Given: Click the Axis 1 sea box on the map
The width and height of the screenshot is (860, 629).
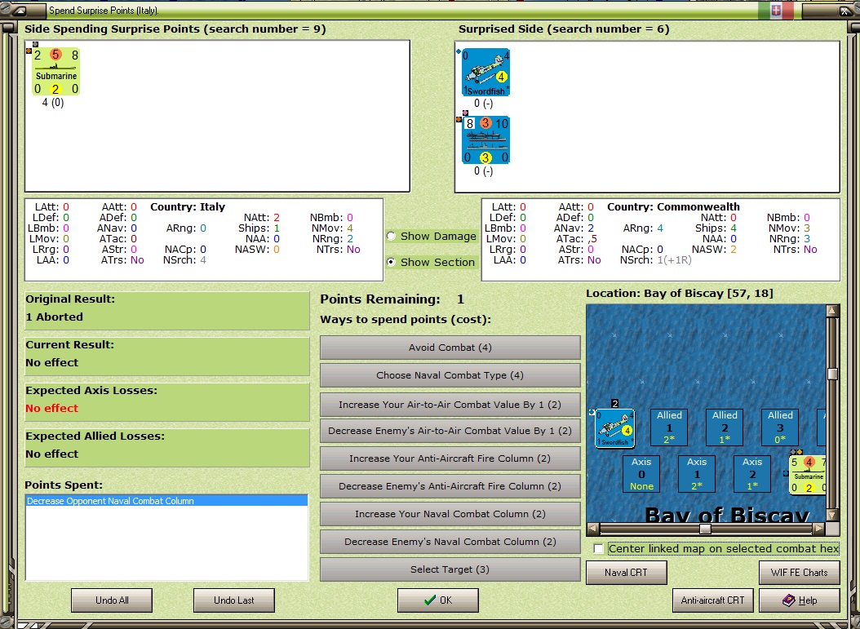Looking at the screenshot, I should coord(697,474).
